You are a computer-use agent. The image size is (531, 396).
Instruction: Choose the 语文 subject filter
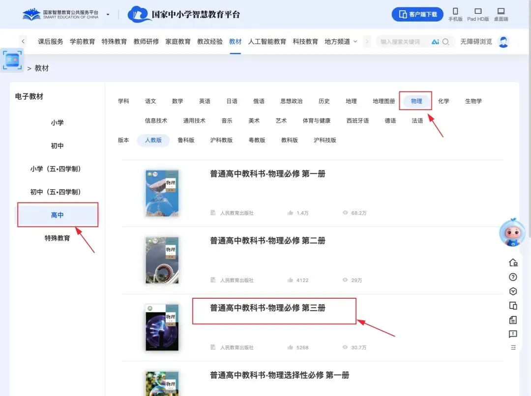[150, 101]
